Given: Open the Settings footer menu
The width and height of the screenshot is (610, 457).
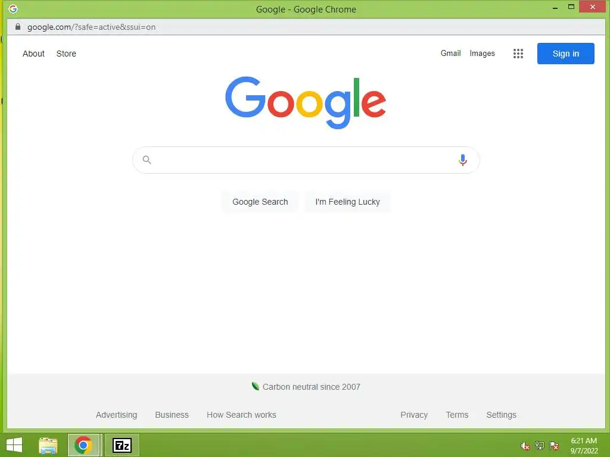Looking at the screenshot, I should pos(501,415).
